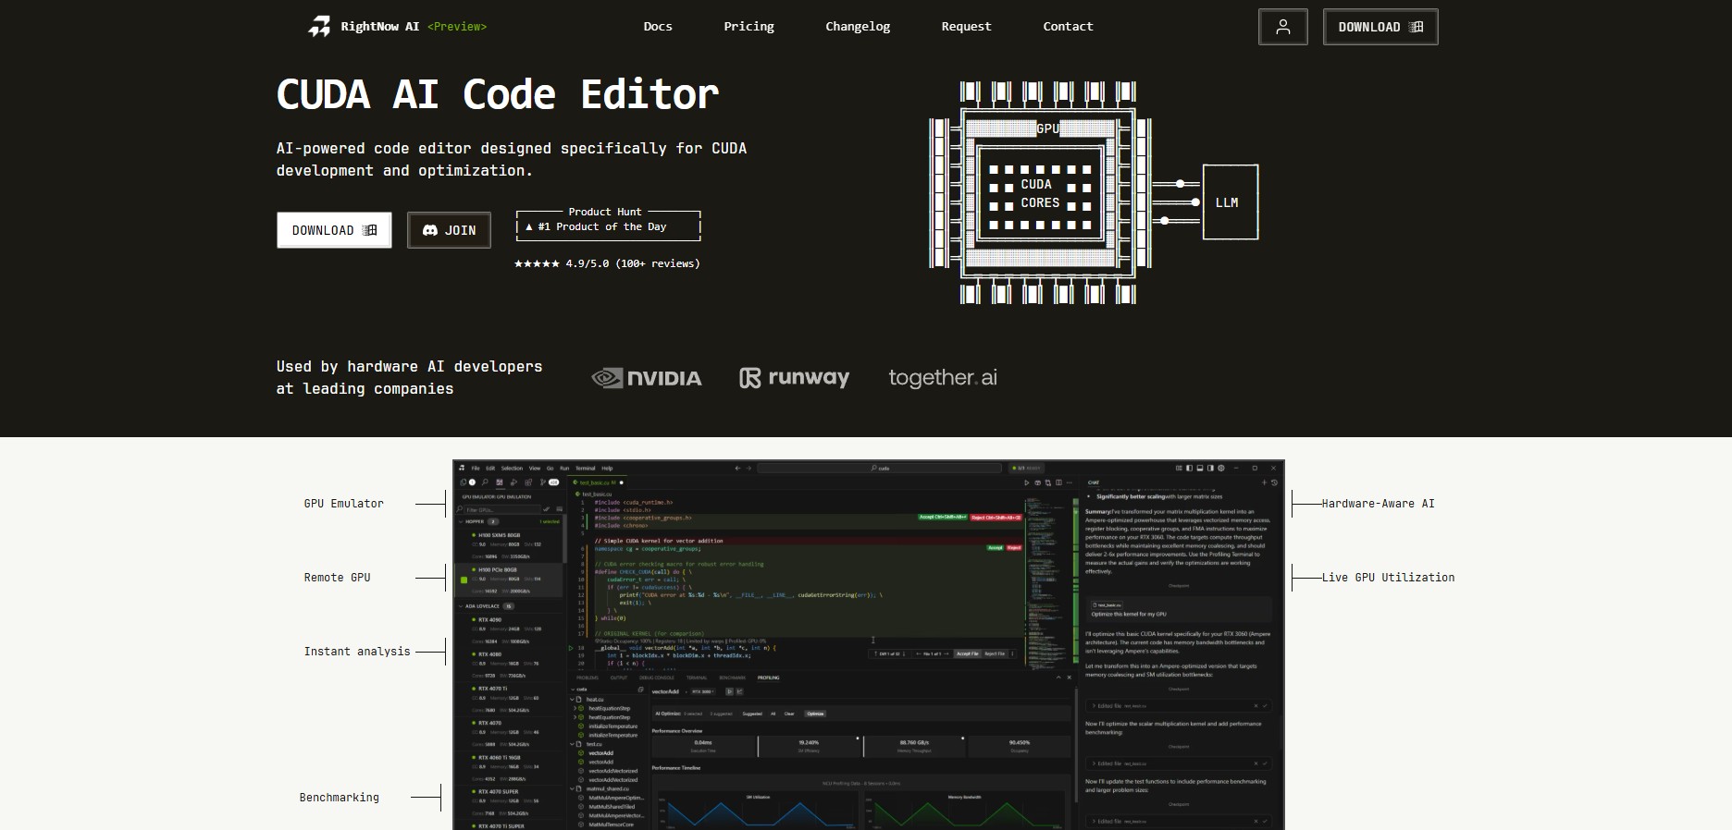Click the RightNow AI logo icon

(x=319, y=27)
